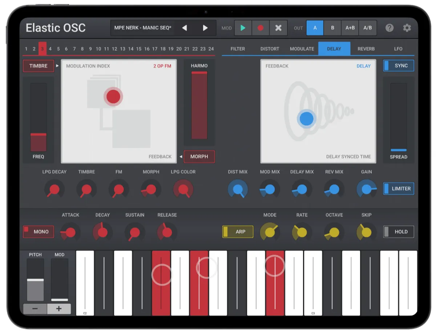436x335 pixels.
Task: Open the MORPH parameter selector
Action: (x=199, y=157)
